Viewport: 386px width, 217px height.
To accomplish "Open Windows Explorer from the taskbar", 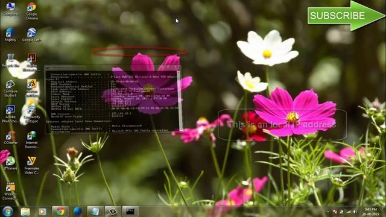I will 25,212.
